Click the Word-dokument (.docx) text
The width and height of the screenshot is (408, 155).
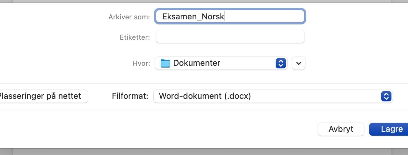(x=205, y=96)
